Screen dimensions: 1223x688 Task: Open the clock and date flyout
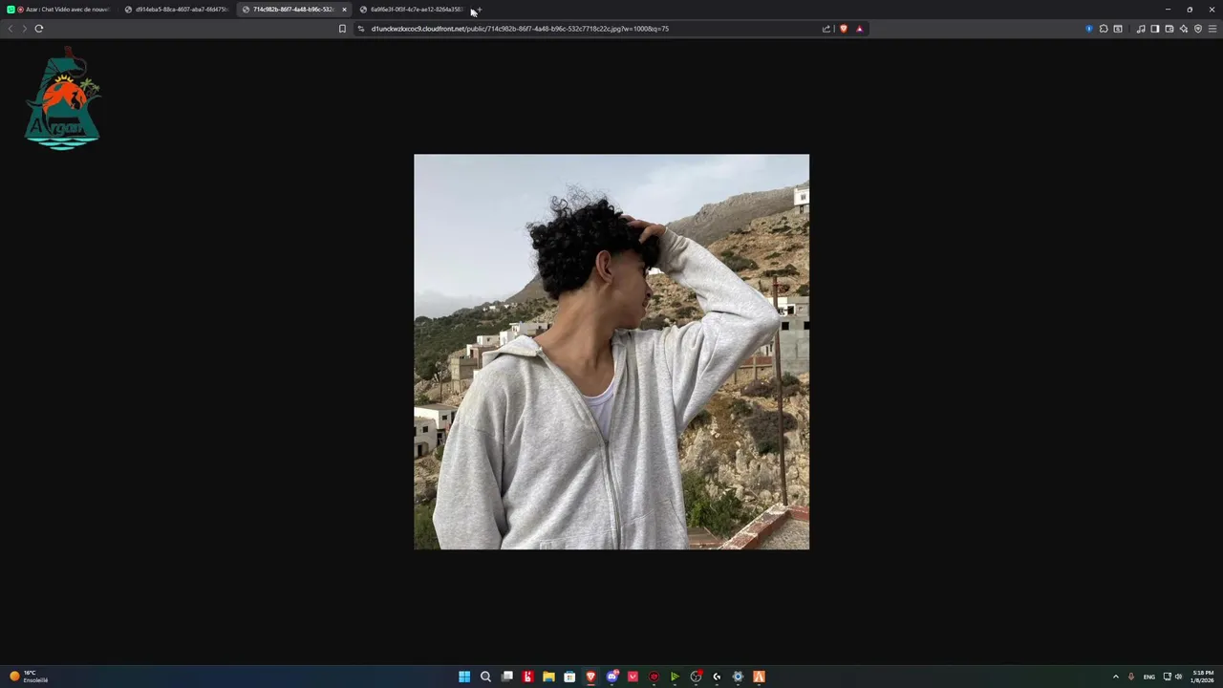(1203, 677)
